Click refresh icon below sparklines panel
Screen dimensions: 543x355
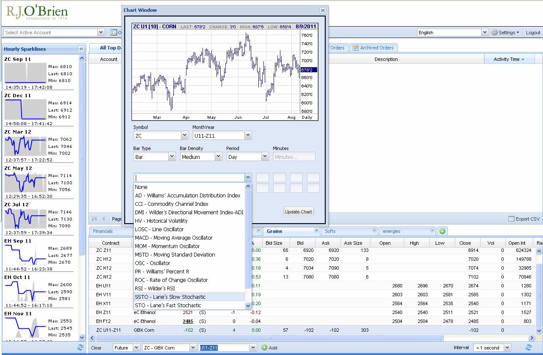click(80, 347)
